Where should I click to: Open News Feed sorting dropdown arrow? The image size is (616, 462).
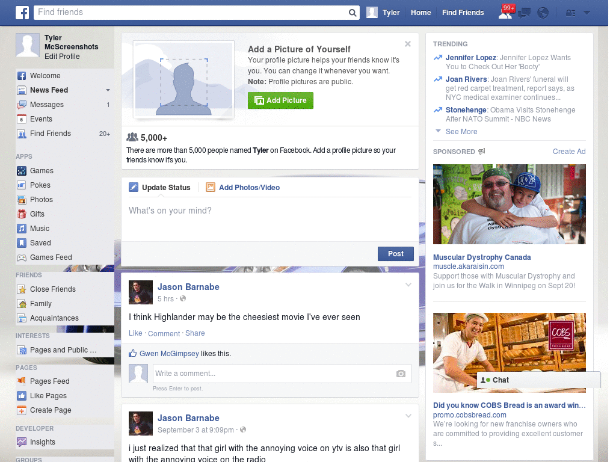pos(108,90)
